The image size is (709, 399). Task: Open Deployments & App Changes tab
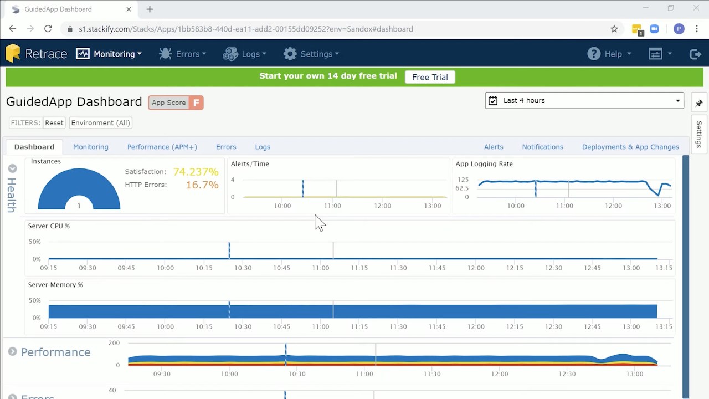click(x=630, y=147)
